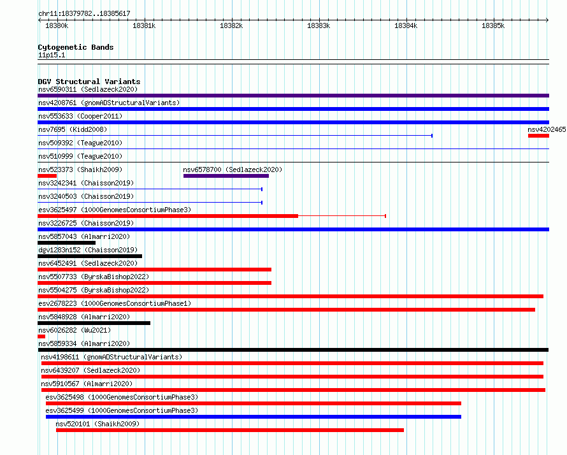Click esv2678223 (1000GenomesConsortiumPhase1) label
The image size is (567, 455).
pos(115,303)
